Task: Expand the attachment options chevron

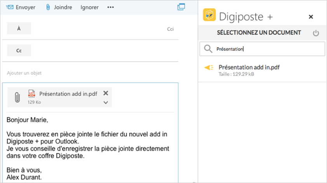Action: click(105, 103)
